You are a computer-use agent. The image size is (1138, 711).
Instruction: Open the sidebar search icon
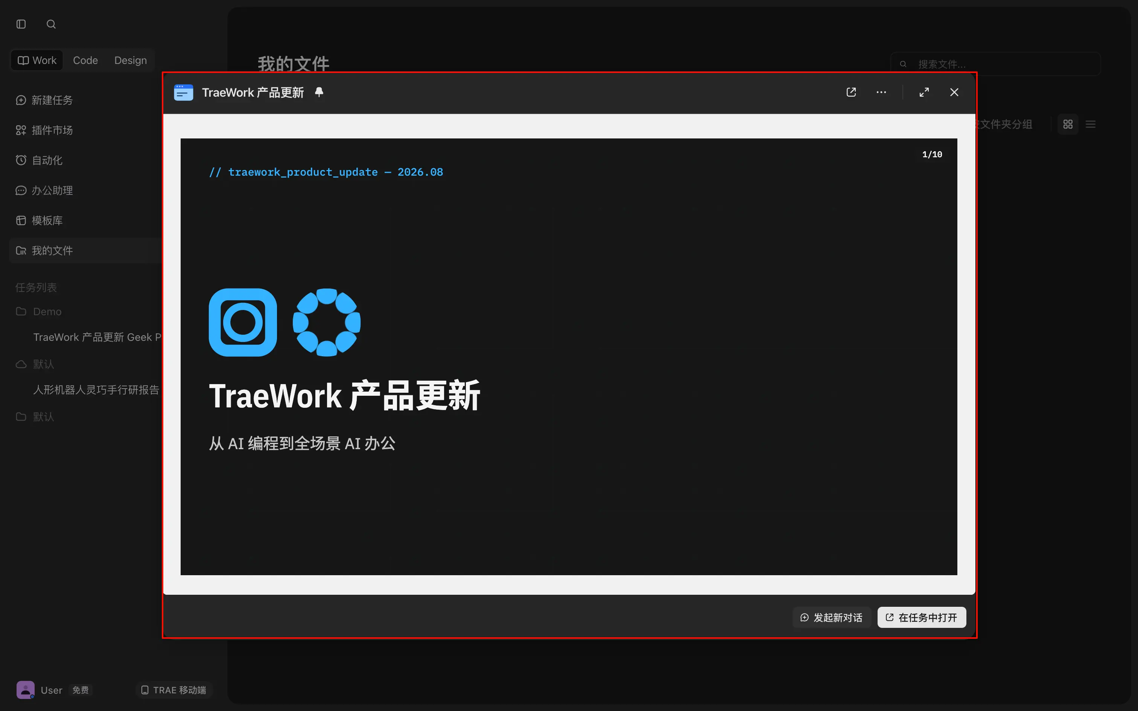[x=51, y=24]
